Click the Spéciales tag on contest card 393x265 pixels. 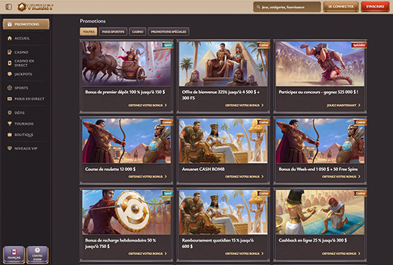click(x=359, y=45)
